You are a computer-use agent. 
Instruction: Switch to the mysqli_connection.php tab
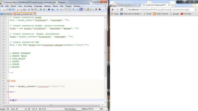click(x=24, y=14)
